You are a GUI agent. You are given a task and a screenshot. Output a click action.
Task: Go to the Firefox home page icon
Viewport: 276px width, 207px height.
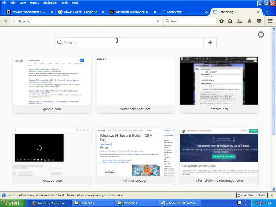point(249,21)
